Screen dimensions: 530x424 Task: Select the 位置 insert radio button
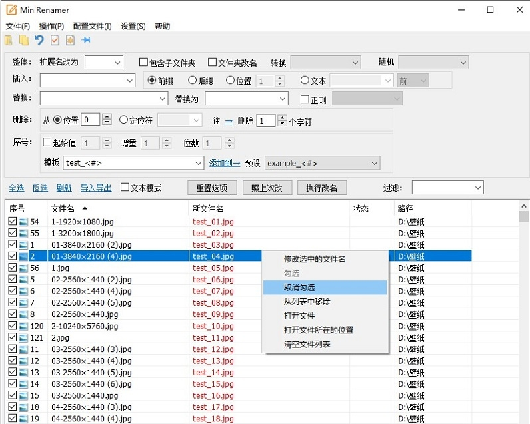point(230,81)
